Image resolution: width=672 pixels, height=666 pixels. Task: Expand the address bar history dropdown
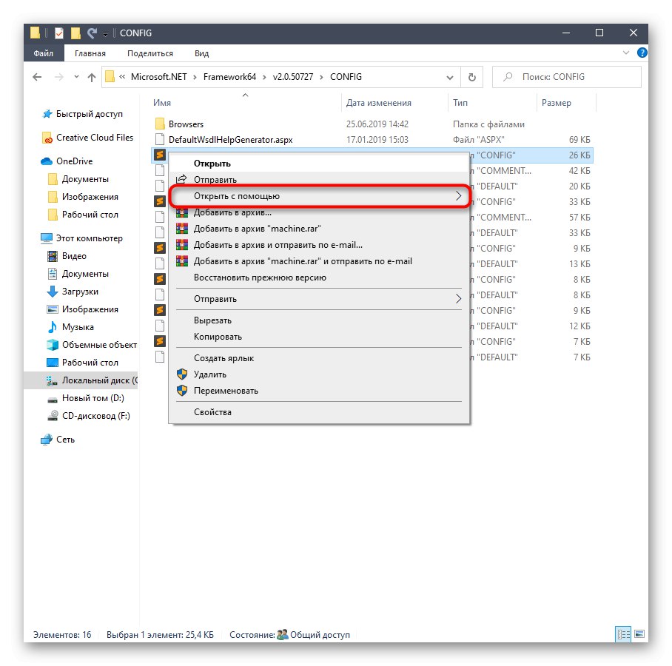click(449, 77)
